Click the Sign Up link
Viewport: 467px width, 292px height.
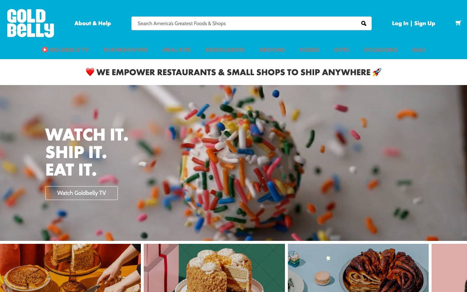pos(425,23)
